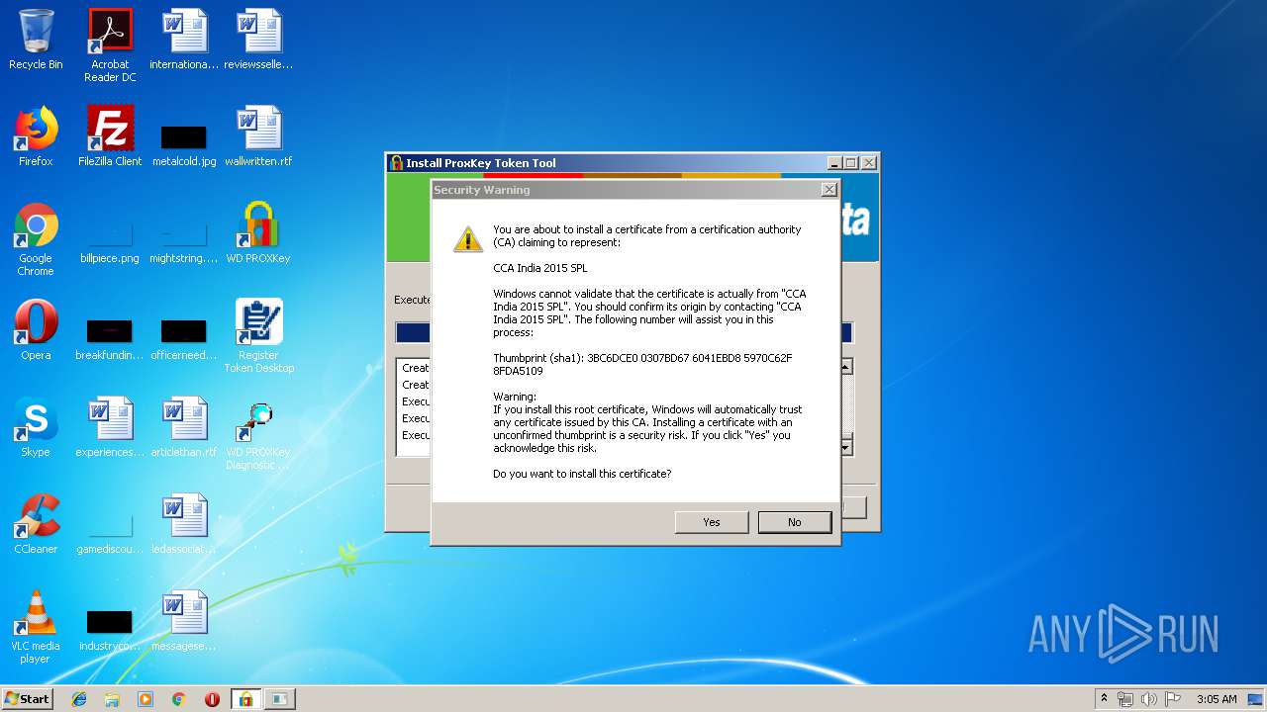Open Register Token Desktop shortcut
This screenshot has width=1267, height=712.
(x=258, y=336)
